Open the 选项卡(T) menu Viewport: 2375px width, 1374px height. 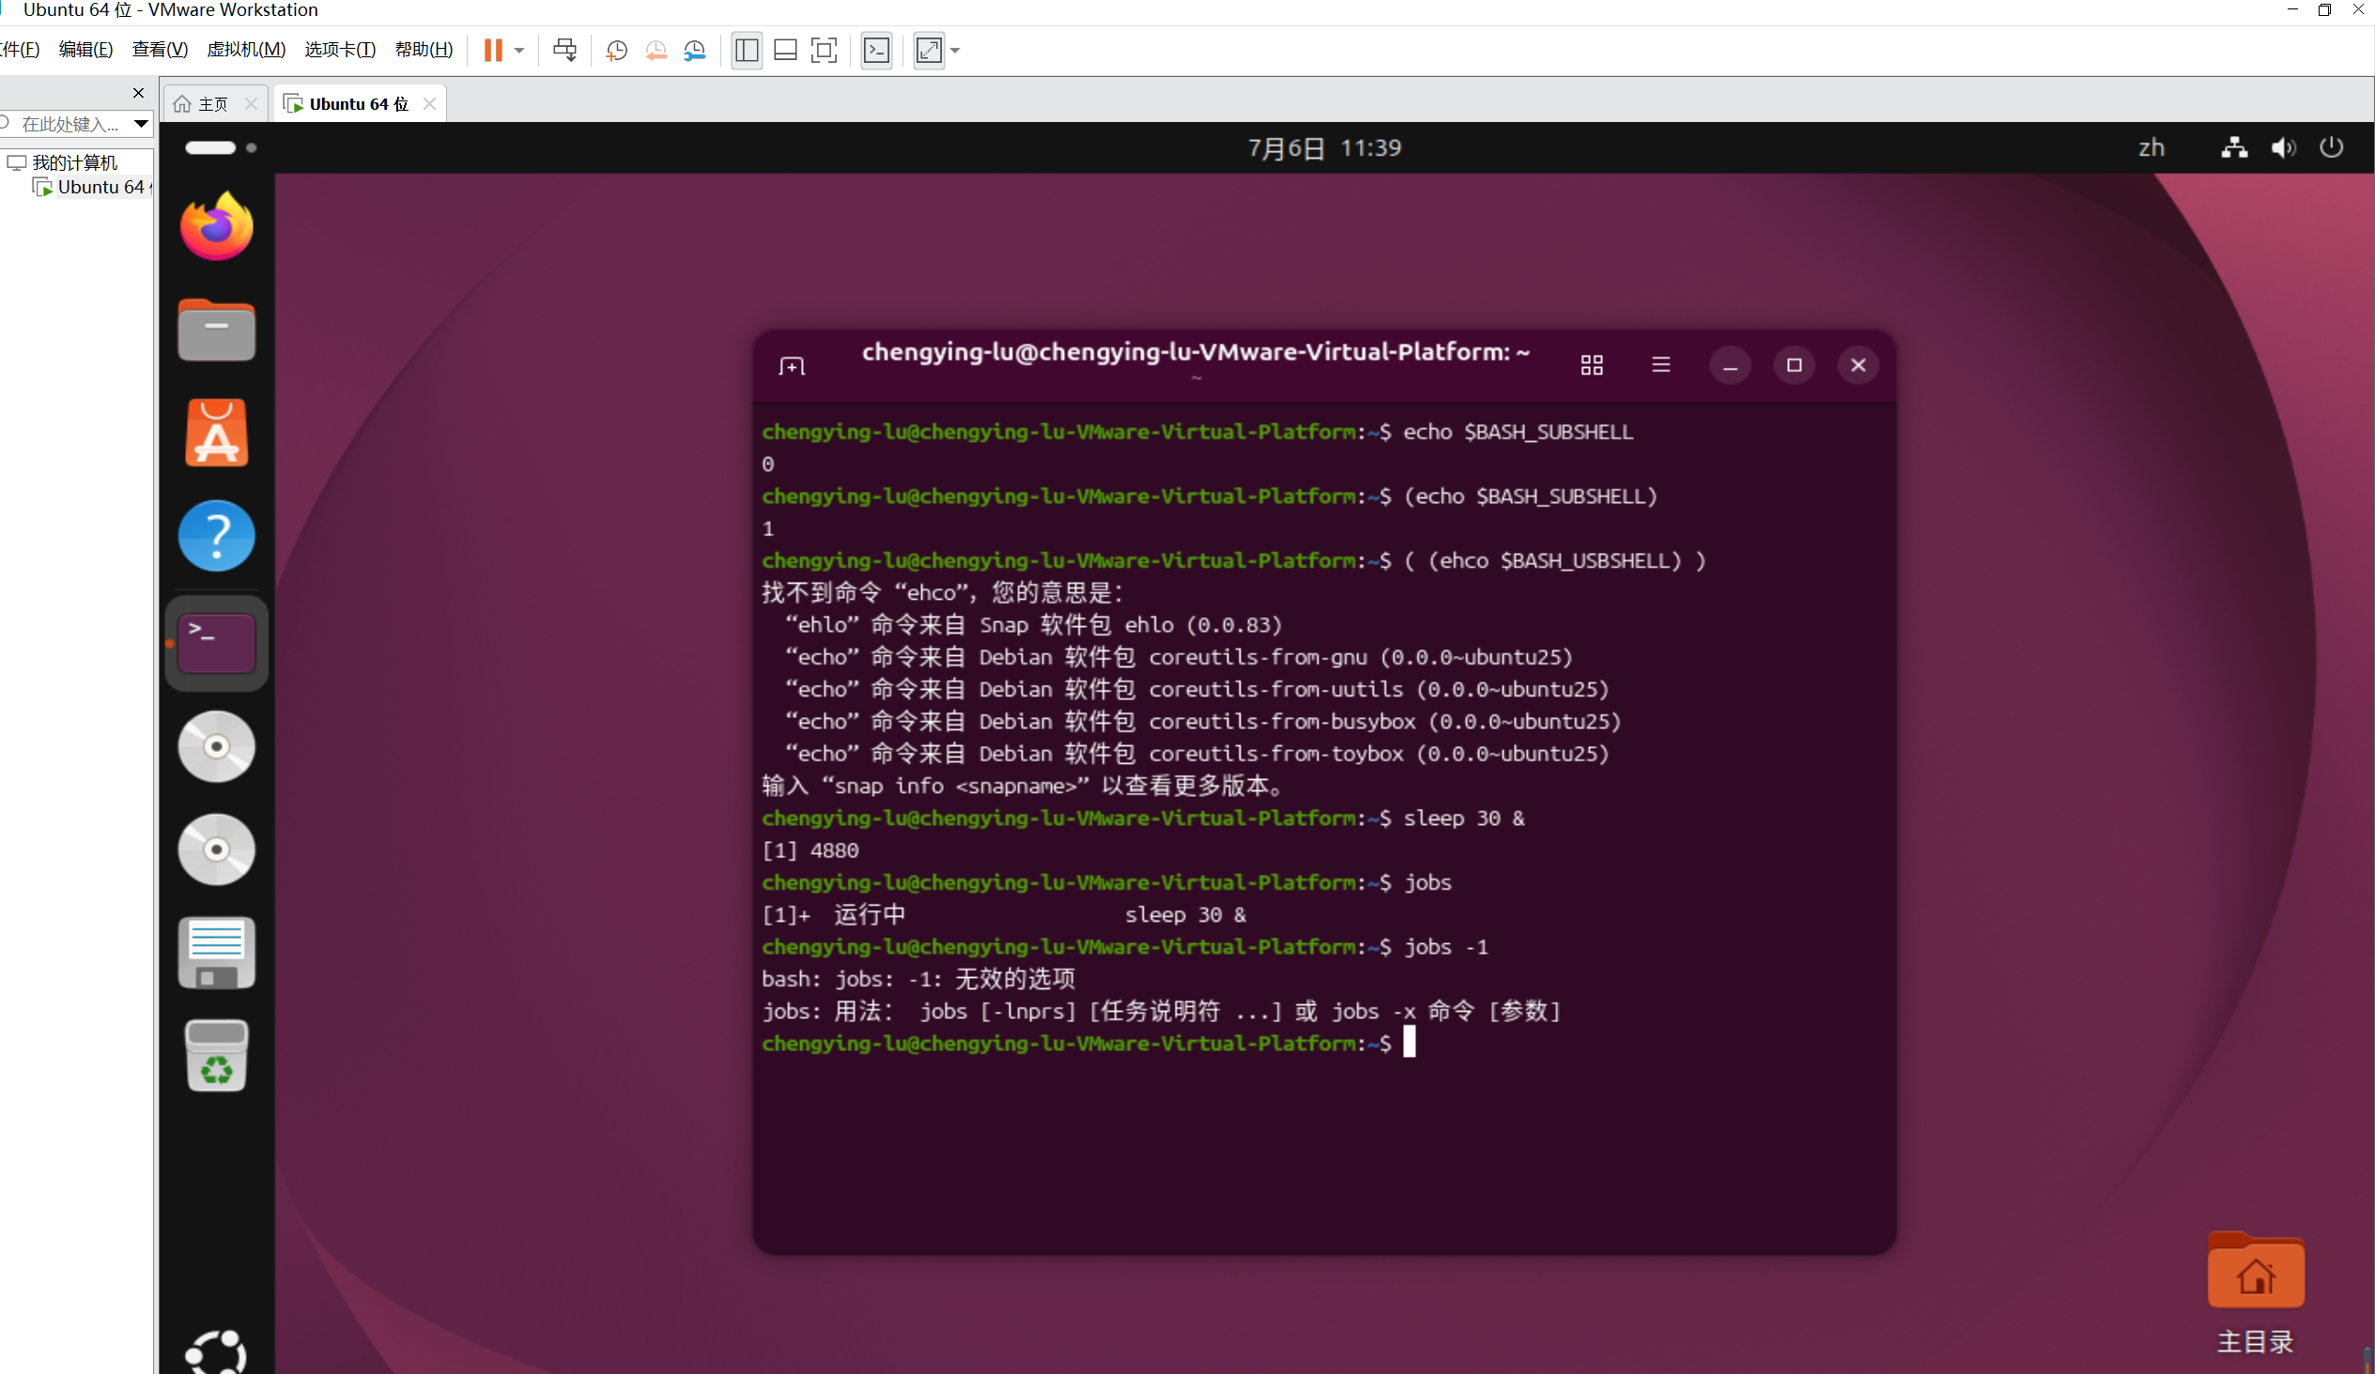[x=340, y=50]
